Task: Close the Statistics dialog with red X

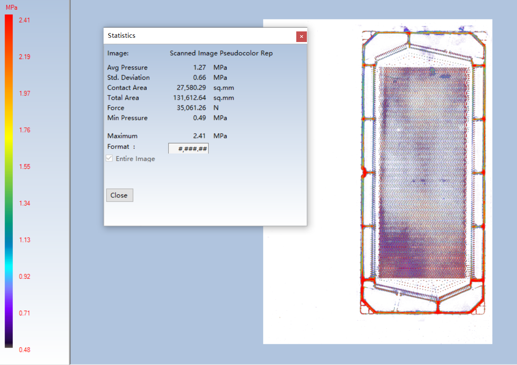Action: pyautogui.click(x=301, y=36)
